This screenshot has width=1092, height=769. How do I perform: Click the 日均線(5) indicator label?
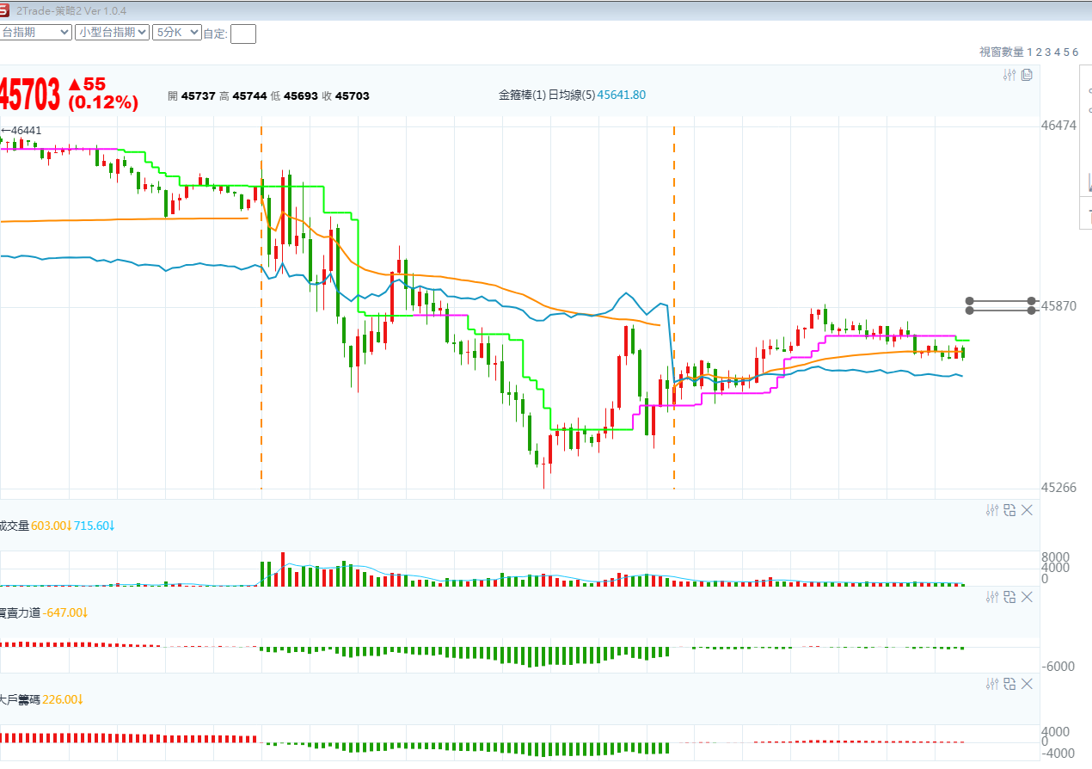tap(571, 95)
